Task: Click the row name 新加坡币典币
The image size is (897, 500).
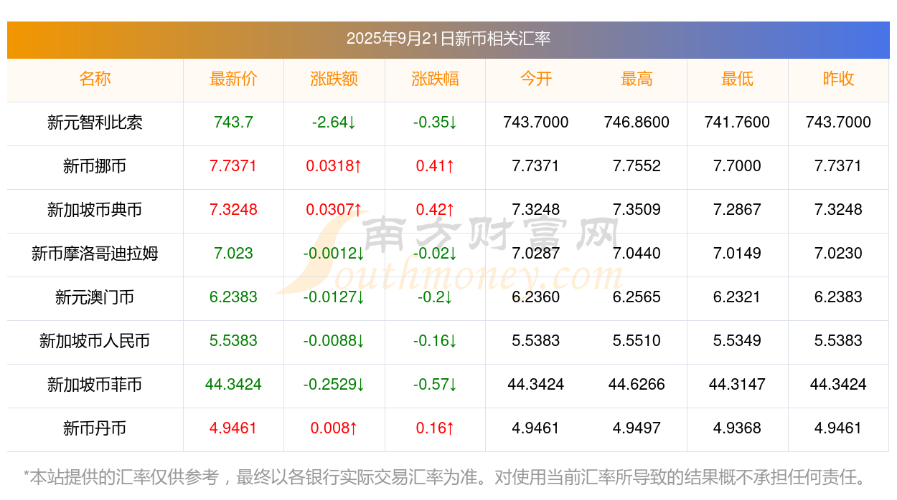Action: pyautogui.click(x=95, y=210)
